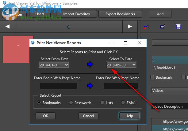Screen dimensions: 188x131
Task: Select the EMail report radio button
Action: [x=123, y=103]
